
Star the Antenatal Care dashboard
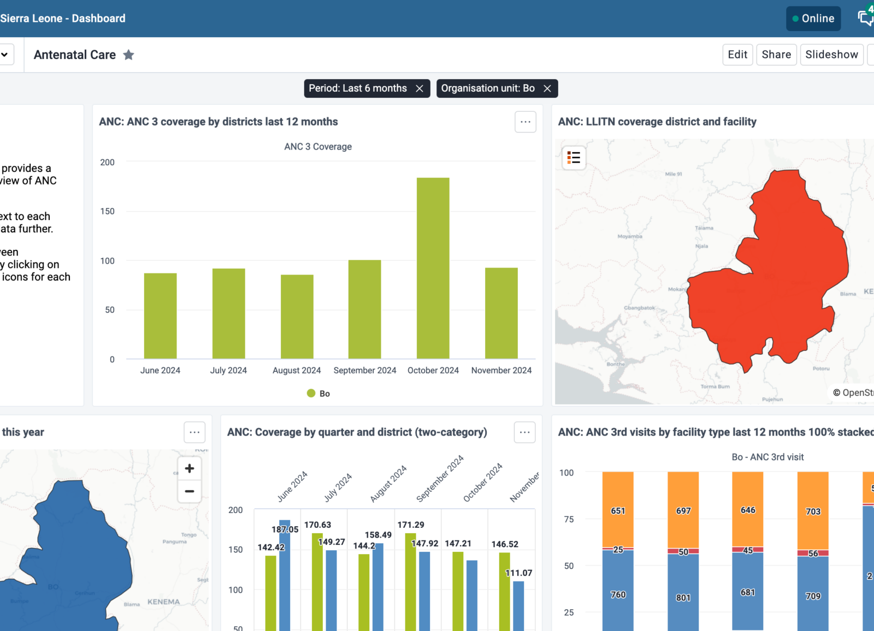(128, 55)
